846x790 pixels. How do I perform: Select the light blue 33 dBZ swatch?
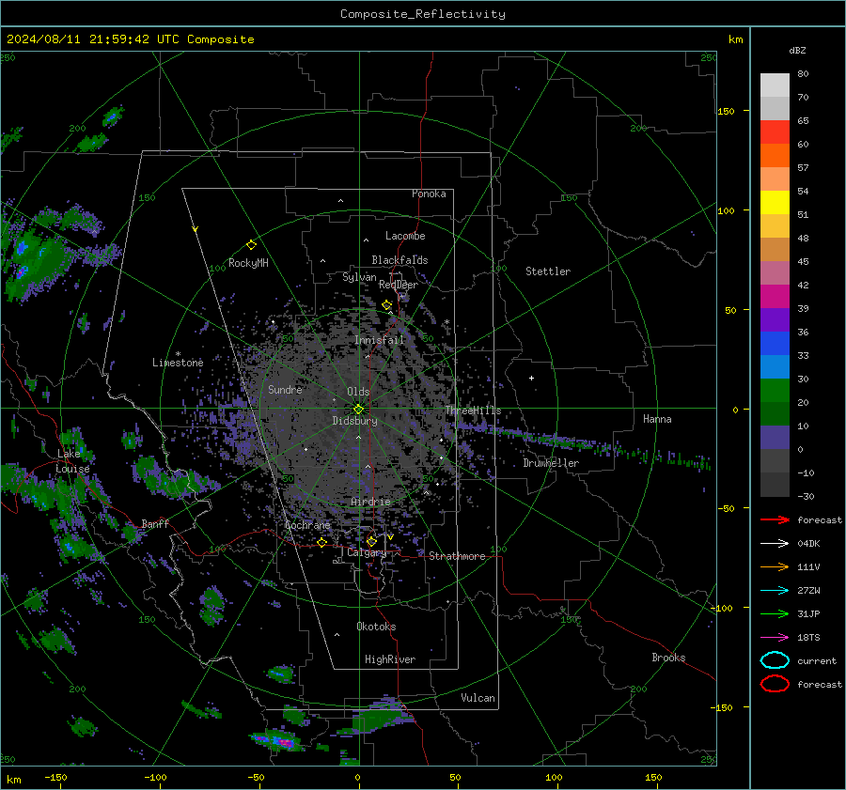(775, 366)
